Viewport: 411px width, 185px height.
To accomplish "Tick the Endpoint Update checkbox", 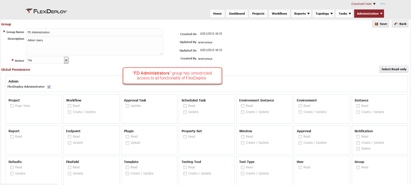I will point(69,143).
